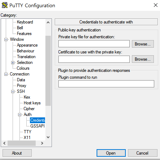Select Colours in category tree
The height and width of the screenshot is (160, 160).
[23, 68]
